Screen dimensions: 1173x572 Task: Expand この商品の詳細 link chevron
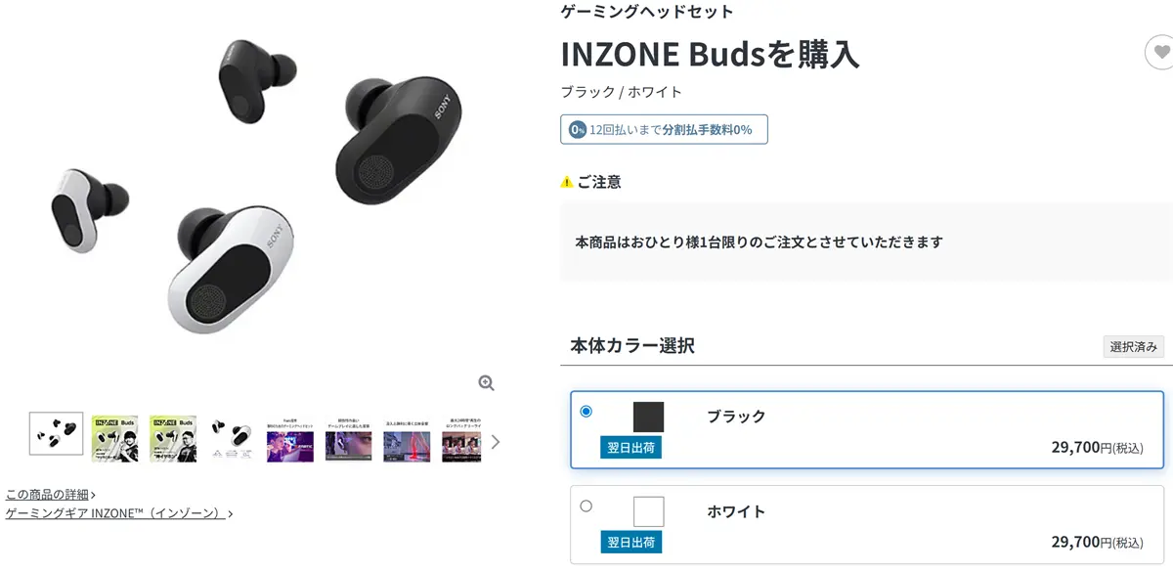pyautogui.click(x=93, y=495)
